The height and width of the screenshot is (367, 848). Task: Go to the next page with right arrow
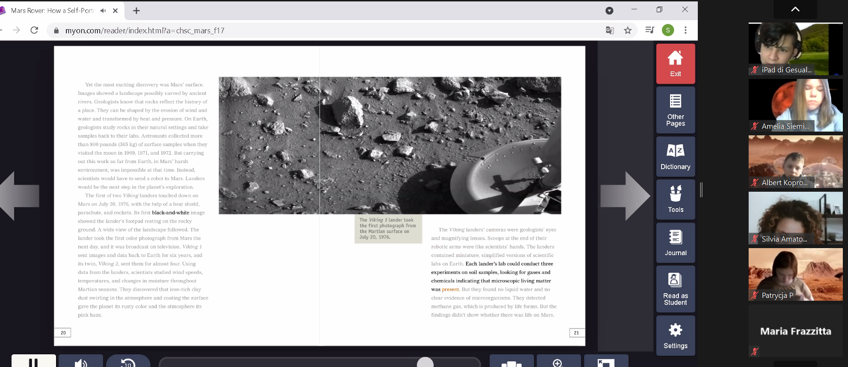624,195
